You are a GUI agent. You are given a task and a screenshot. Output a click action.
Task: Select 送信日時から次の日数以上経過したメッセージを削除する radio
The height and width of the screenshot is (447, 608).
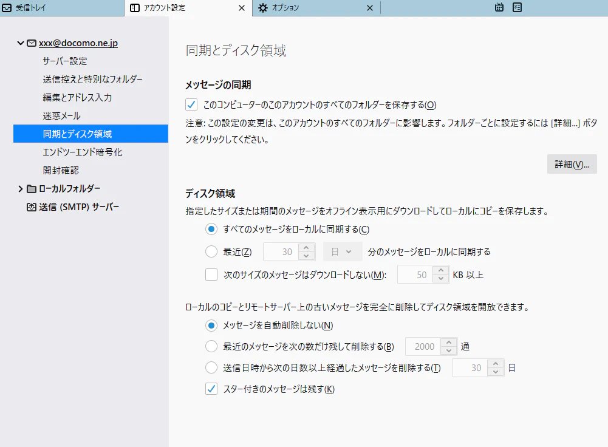coord(211,367)
